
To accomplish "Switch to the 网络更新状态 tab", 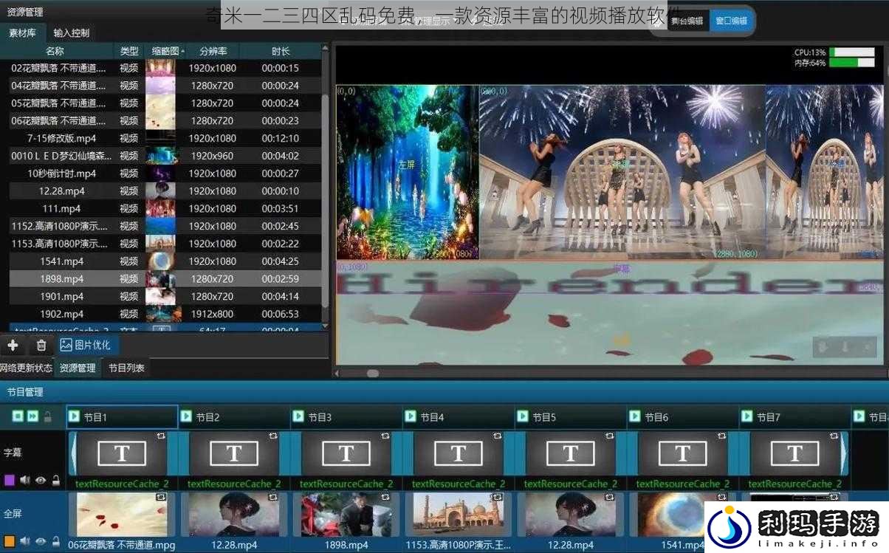I will (27, 368).
